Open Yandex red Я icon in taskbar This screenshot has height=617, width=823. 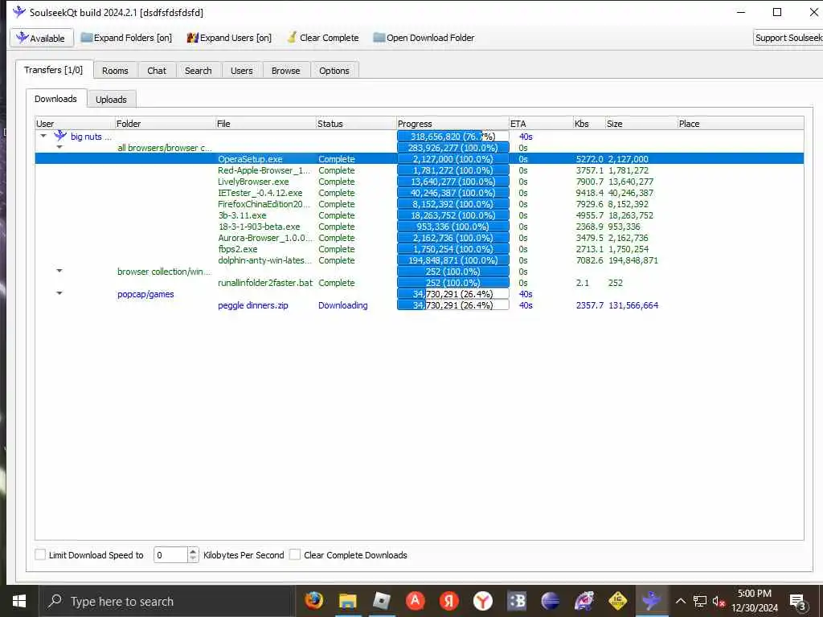click(x=448, y=601)
